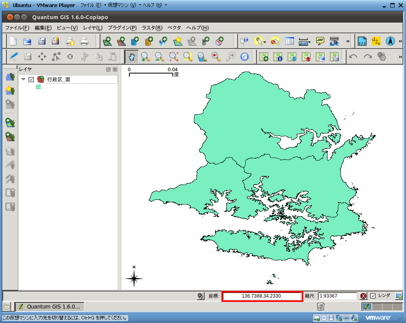Open the Measure tool dropdown arrow

click(x=310, y=42)
